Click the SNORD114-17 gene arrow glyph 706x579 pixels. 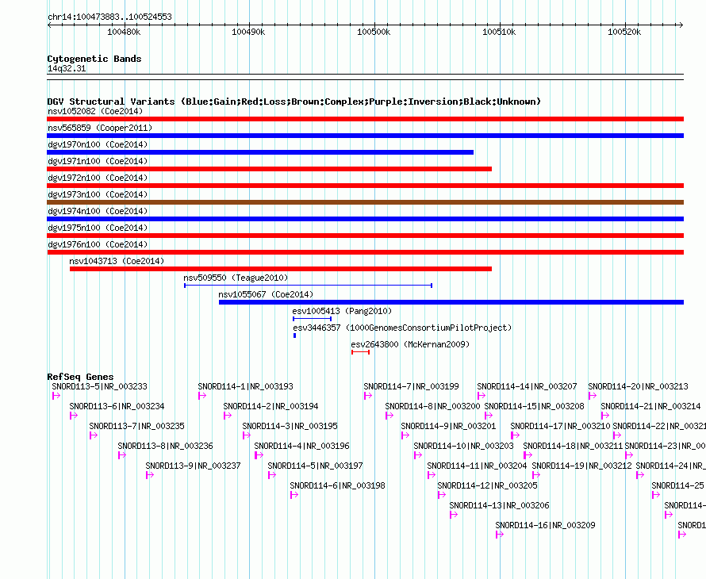coord(515,435)
